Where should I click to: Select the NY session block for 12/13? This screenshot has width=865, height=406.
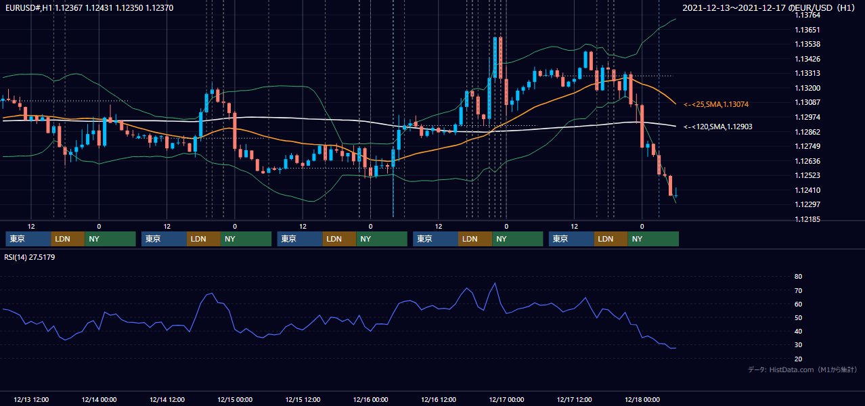pos(110,239)
